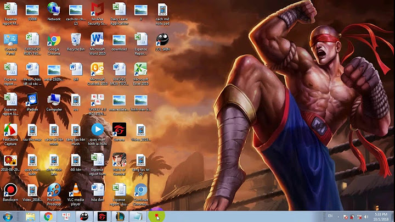Launch VLC media player shortcut

(76, 195)
